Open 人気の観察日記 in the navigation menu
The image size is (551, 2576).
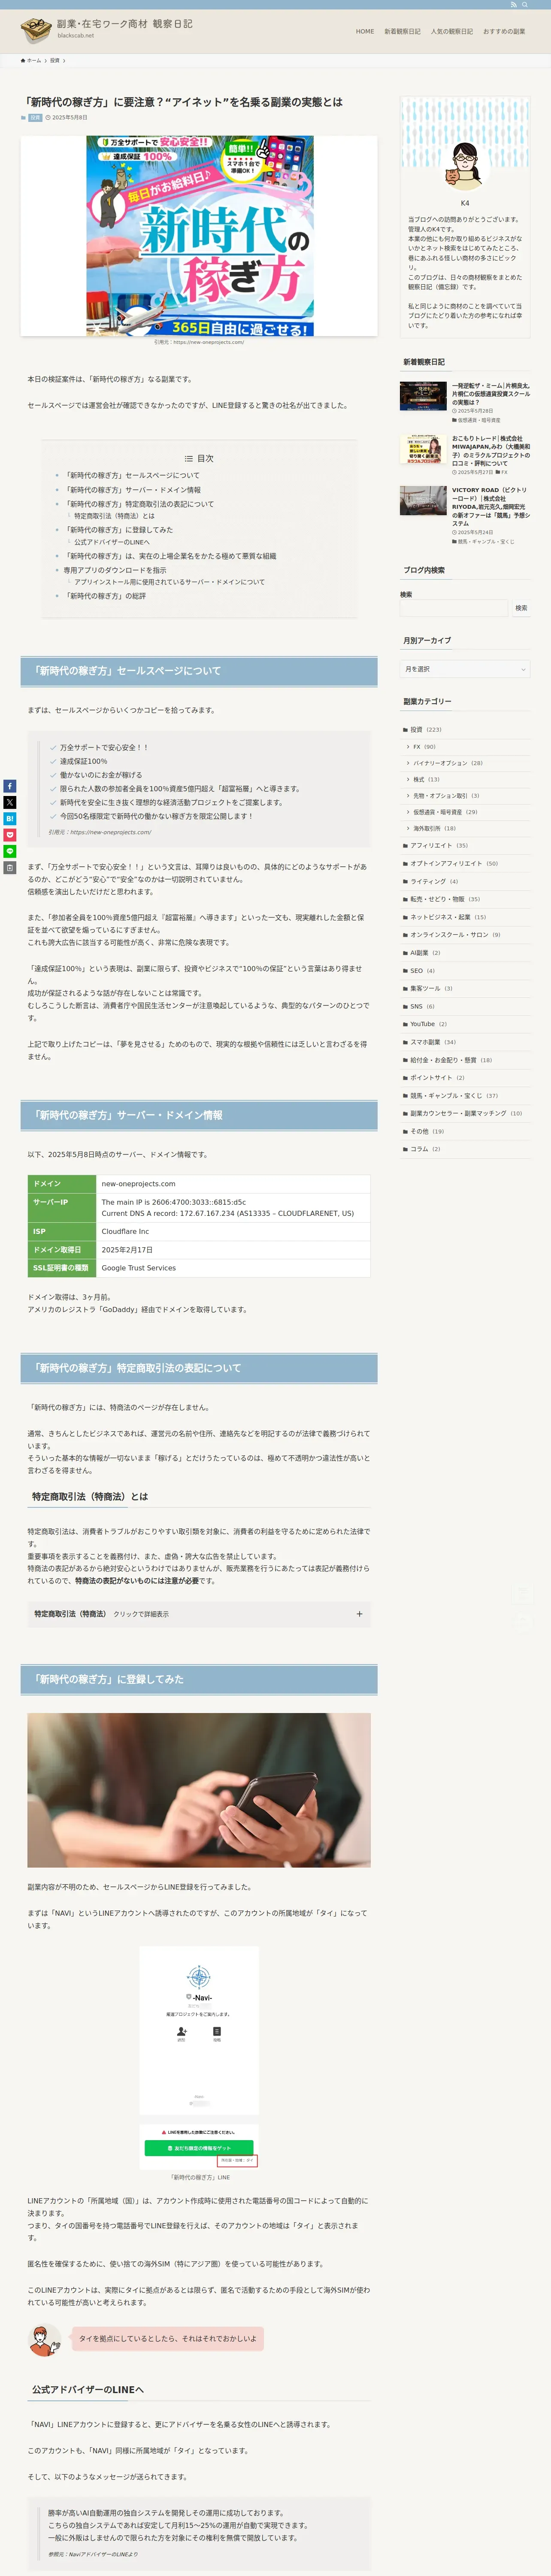tap(451, 31)
